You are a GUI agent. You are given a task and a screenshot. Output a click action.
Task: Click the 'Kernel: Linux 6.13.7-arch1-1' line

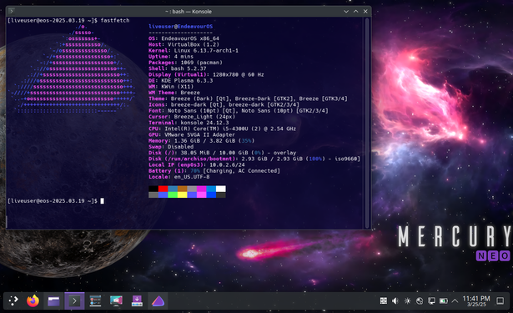click(194, 50)
